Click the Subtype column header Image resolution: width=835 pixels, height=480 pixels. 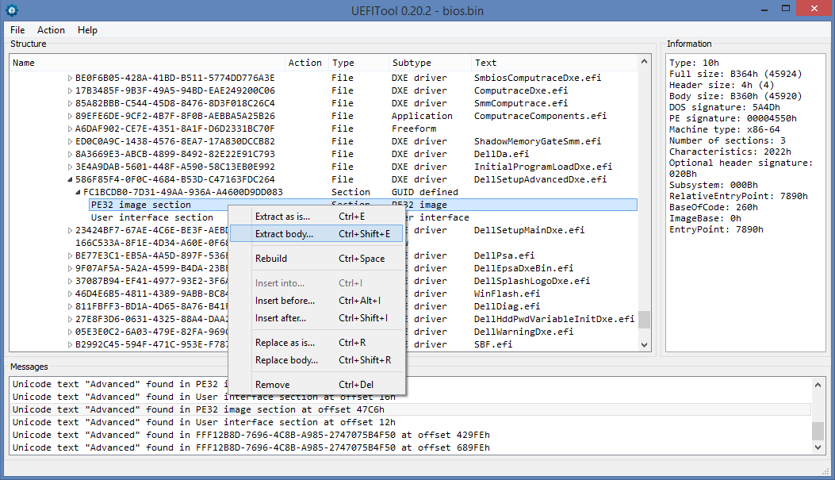pyautogui.click(x=429, y=63)
